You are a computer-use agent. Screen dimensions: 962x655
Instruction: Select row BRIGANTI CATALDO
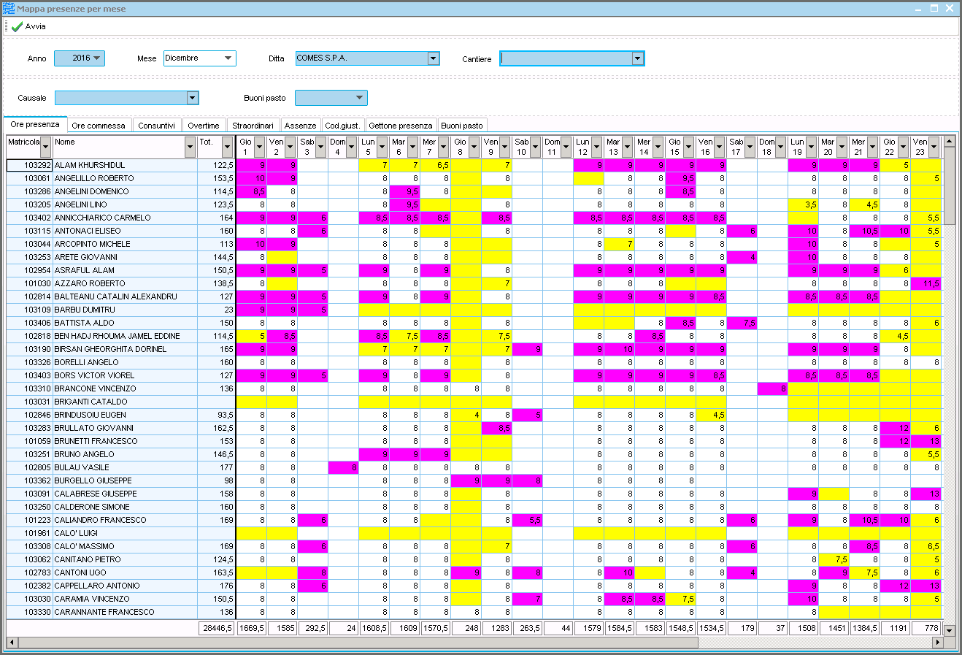474,402
